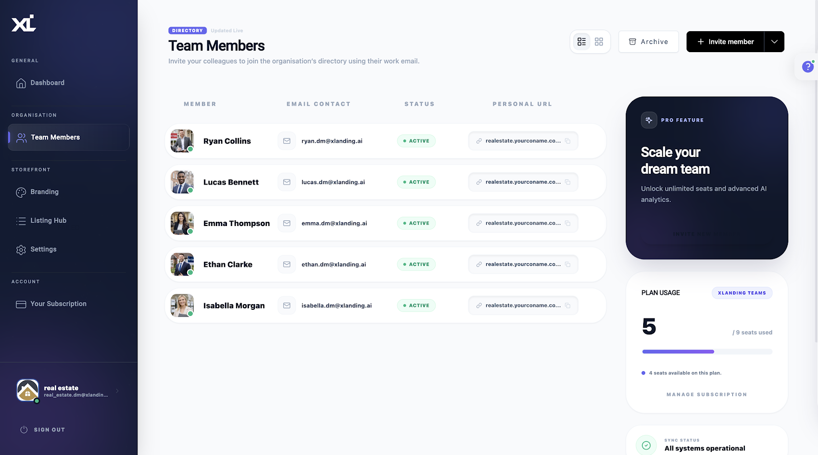Screen dimensions: 818x455
Task: Click the PERSONAL URL column header
Action: [522, 104]
